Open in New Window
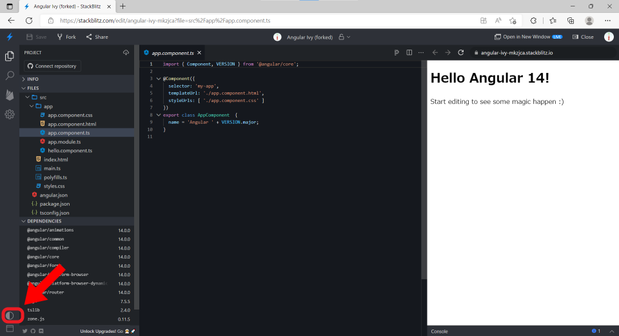 pos(528,37)
